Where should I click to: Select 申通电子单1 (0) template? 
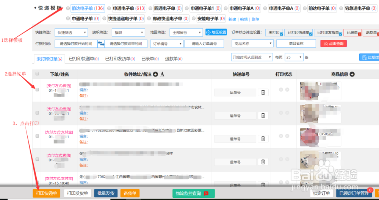pos(186,8)
